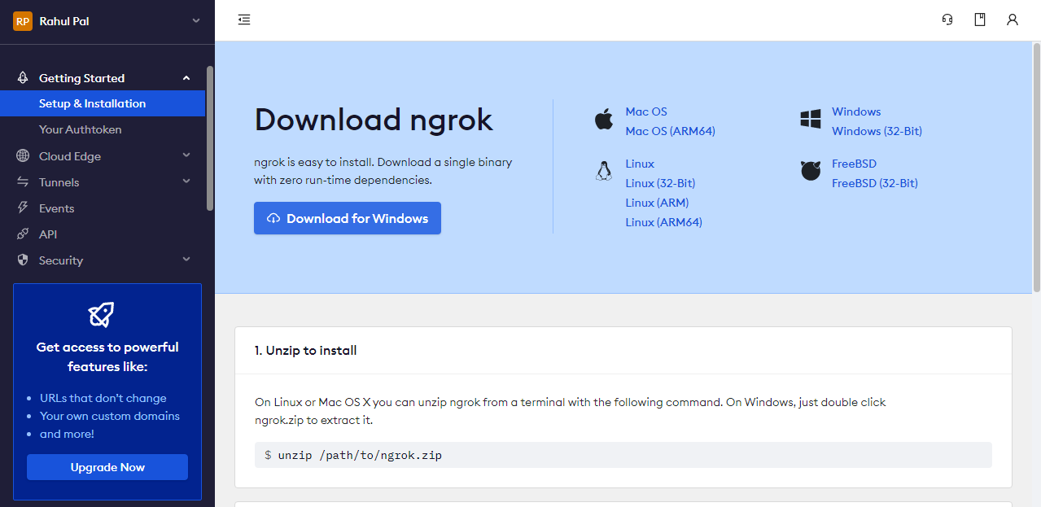
Task: Open the API menu item
Action: click(48, 234)
